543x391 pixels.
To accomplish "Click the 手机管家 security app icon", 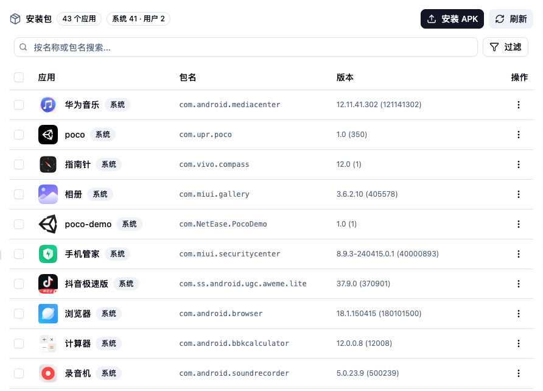I will (47, 253).
